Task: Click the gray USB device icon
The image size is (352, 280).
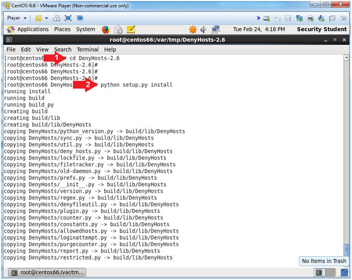Action: (332, 18)
